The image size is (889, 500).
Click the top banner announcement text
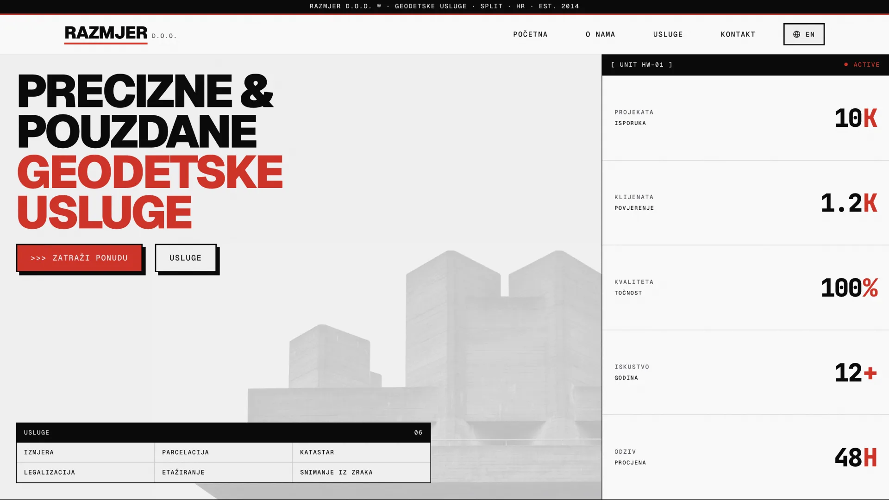click(444, 6)
